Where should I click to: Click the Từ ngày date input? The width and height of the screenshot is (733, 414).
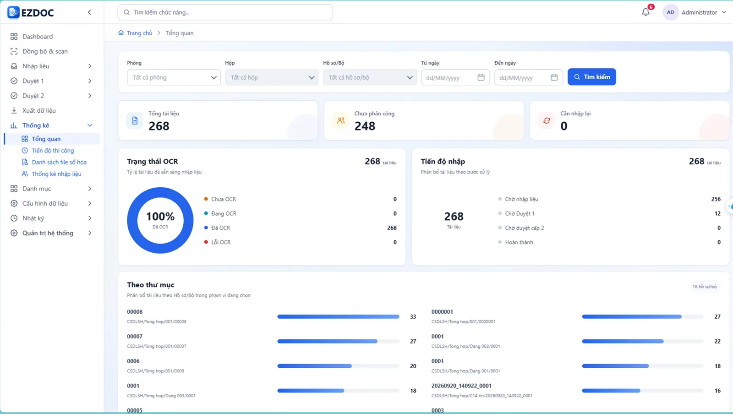point(455,77)
